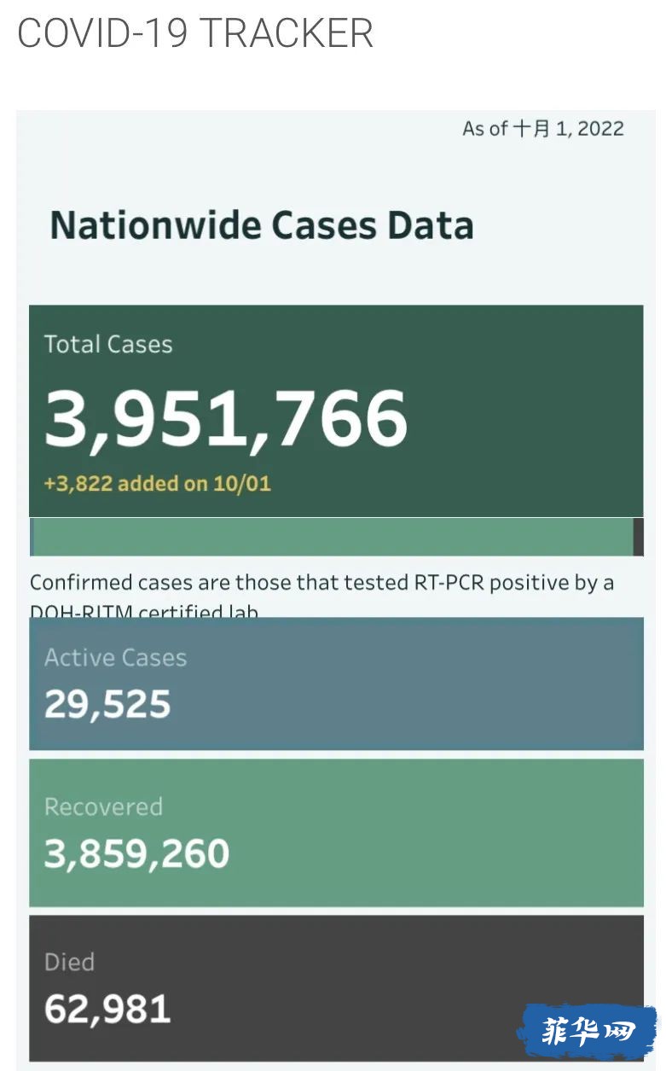This screenshot has width=666, height=1071.
Task: Click the COVID-19 TRACKER page title
Action: (x=195, y=33)
